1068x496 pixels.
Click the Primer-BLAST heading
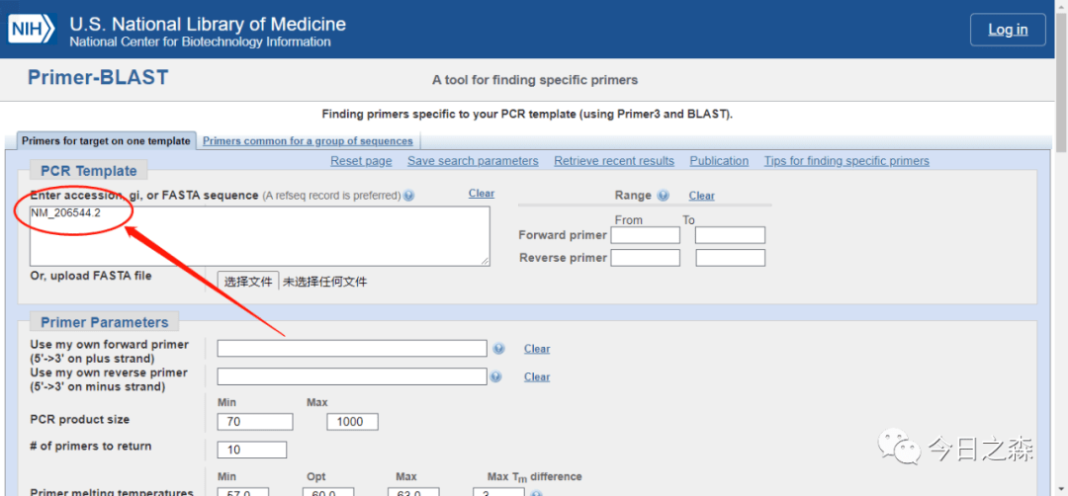click(x=97, y=78)
